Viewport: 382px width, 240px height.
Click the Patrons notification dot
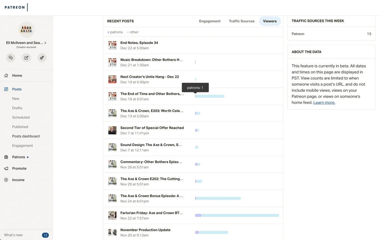tap(28, 157)
